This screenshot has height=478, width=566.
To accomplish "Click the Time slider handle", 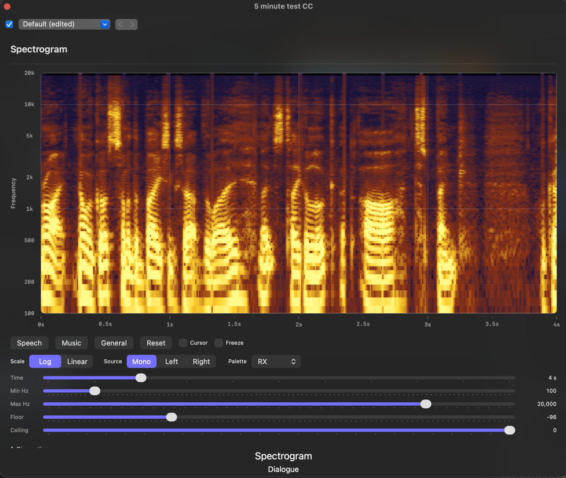I will point(141,378).
